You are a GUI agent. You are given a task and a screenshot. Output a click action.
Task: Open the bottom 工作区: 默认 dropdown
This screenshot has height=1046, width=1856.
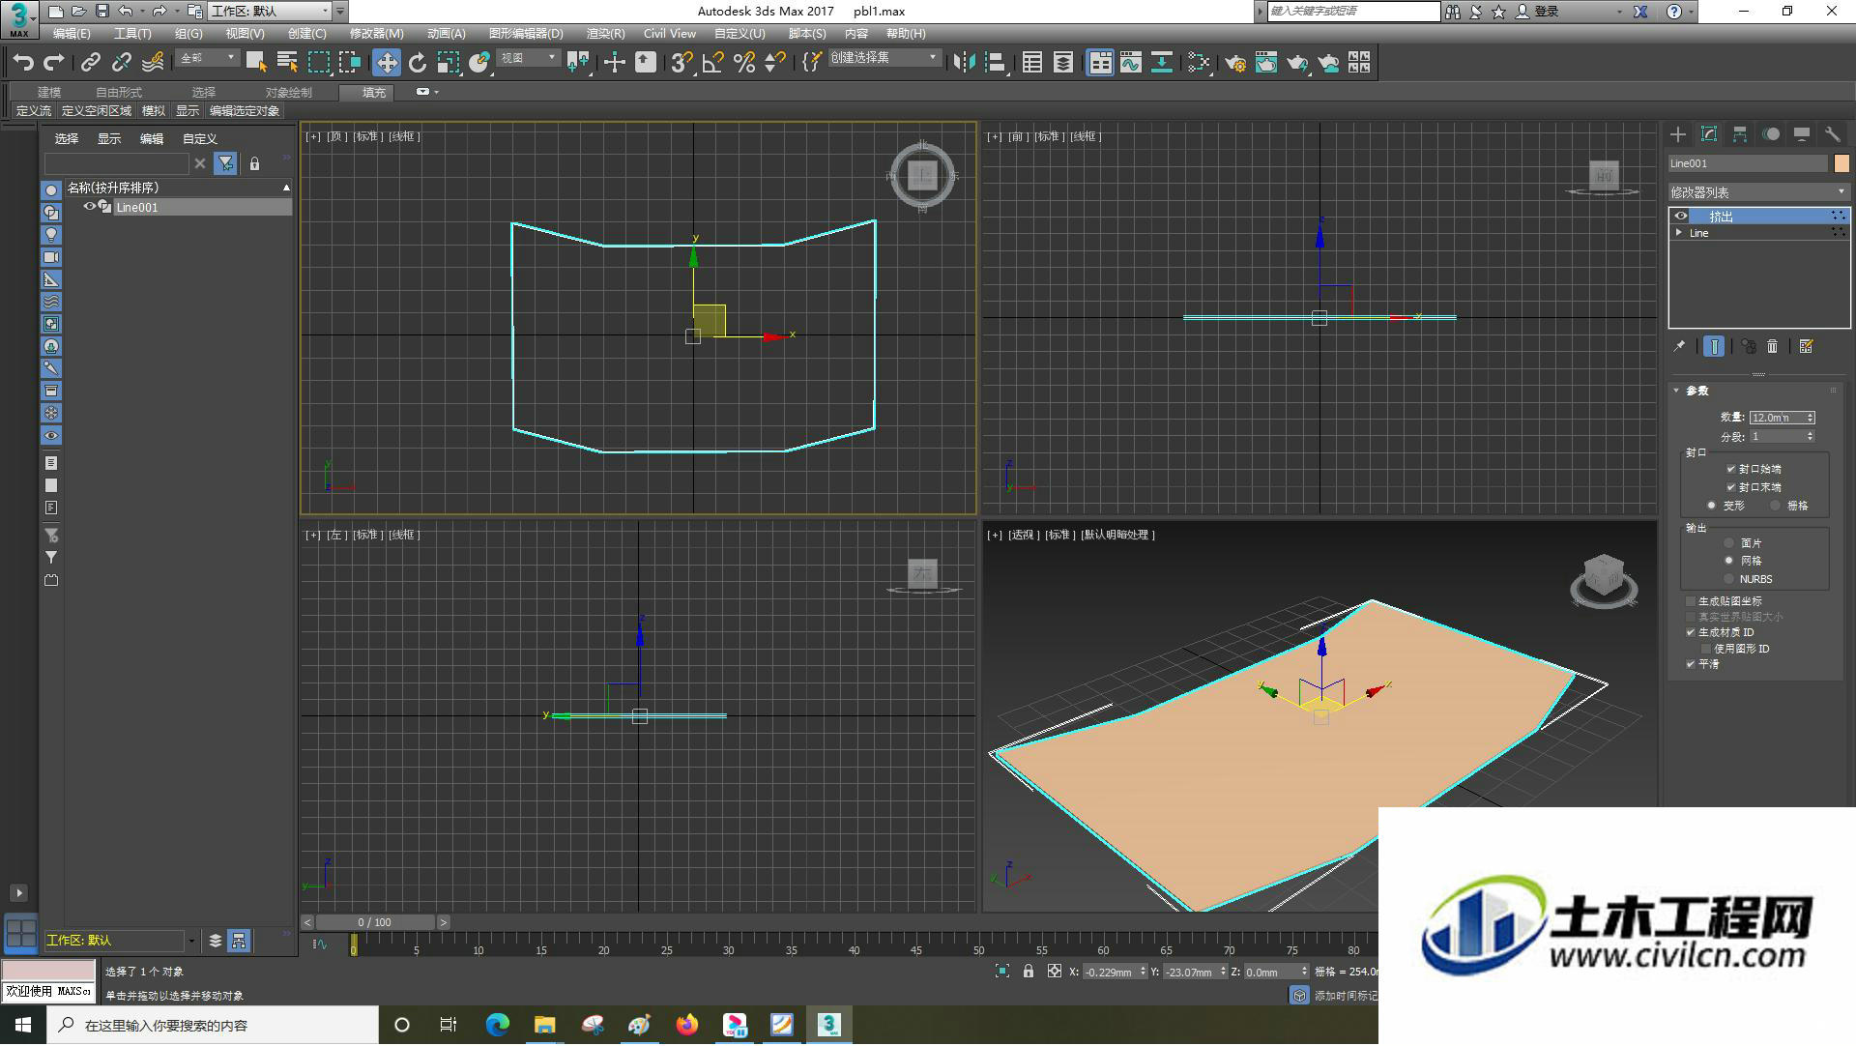(121, 941)
